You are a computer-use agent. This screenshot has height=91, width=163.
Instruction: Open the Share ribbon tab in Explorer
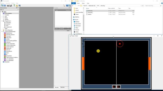(x=83, y=3)
